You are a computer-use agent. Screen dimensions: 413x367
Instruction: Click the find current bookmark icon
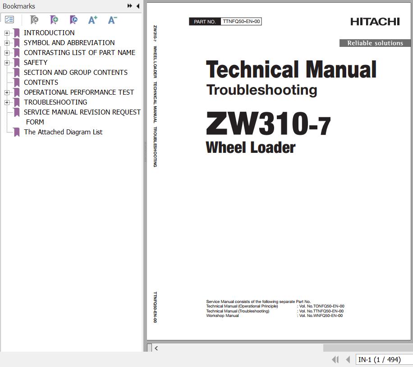coord(74,20)
